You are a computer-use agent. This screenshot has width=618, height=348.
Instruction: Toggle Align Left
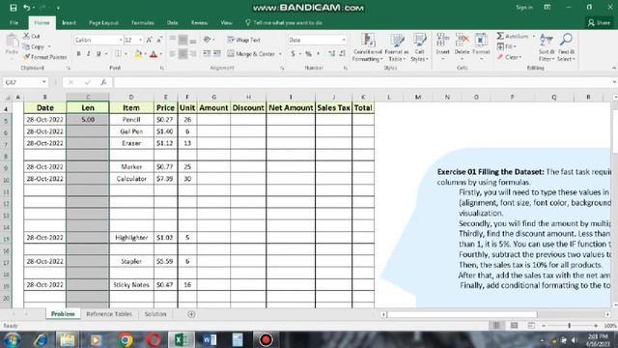coord(173,54)
